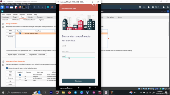
Task: Enable the Request Contains parameters rule checkbox
Action: click(x=20, y=77)
